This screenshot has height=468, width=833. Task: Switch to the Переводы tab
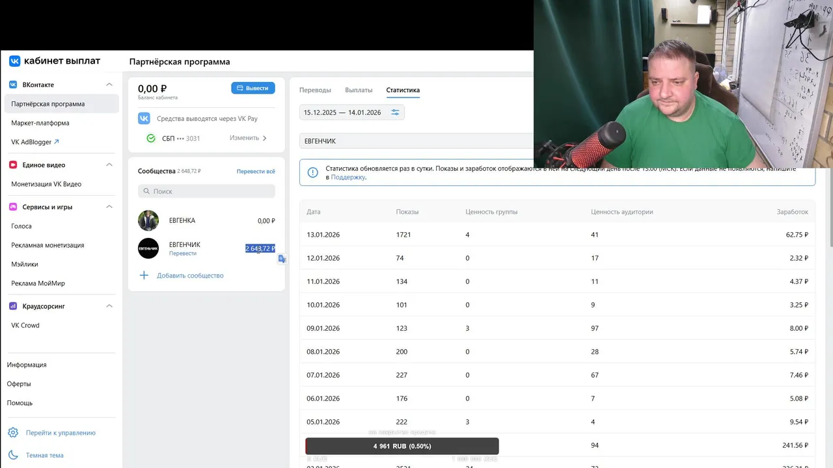tap(315, 90)
